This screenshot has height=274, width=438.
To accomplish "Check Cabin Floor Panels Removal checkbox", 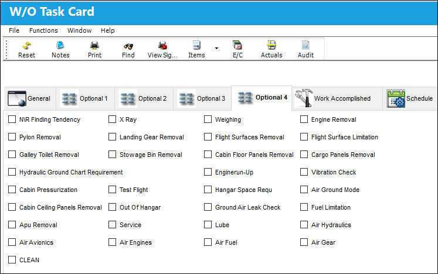I will click(x=208, y=155).
